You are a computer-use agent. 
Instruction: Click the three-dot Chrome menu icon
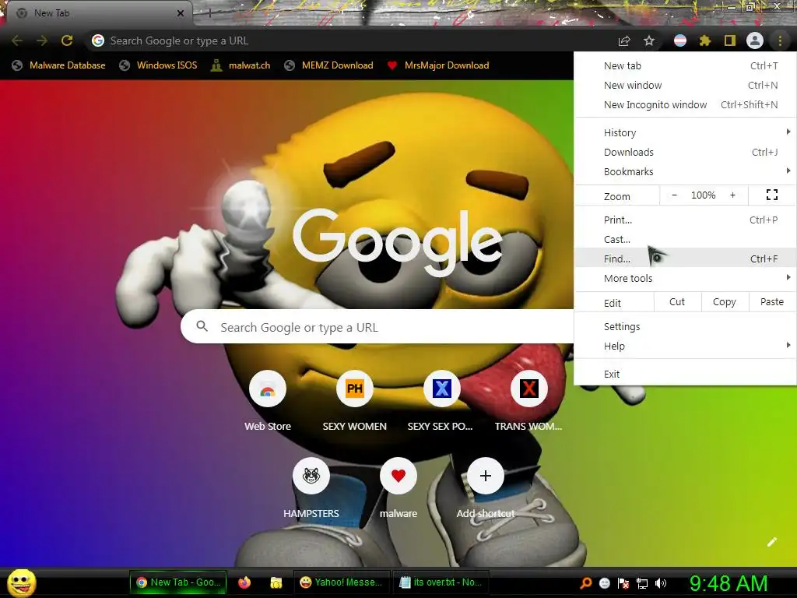[x=780, y=40]
